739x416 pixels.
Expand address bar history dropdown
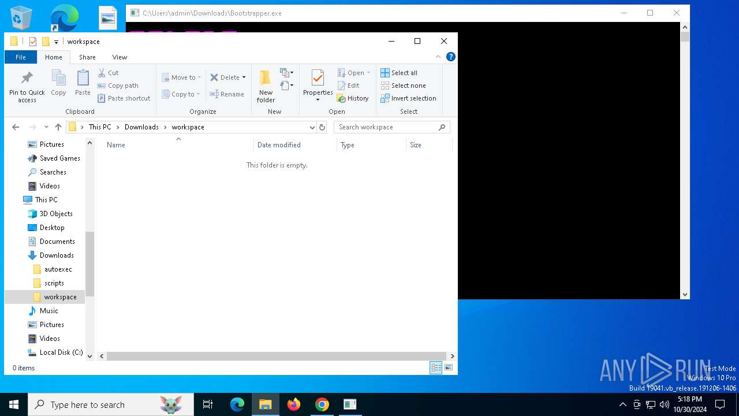[x=312, y=127]
